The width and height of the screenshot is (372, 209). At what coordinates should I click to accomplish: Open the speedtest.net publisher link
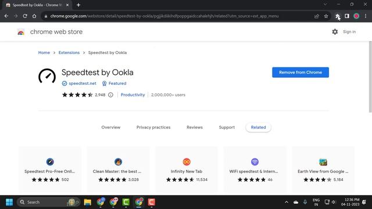click(x=83, y=84)
